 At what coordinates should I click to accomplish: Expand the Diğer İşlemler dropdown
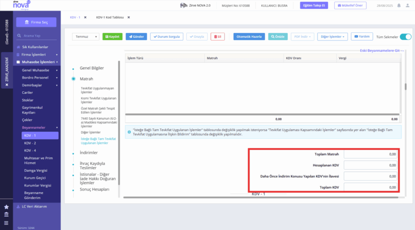pyautogui.click(x=332, y=37)
